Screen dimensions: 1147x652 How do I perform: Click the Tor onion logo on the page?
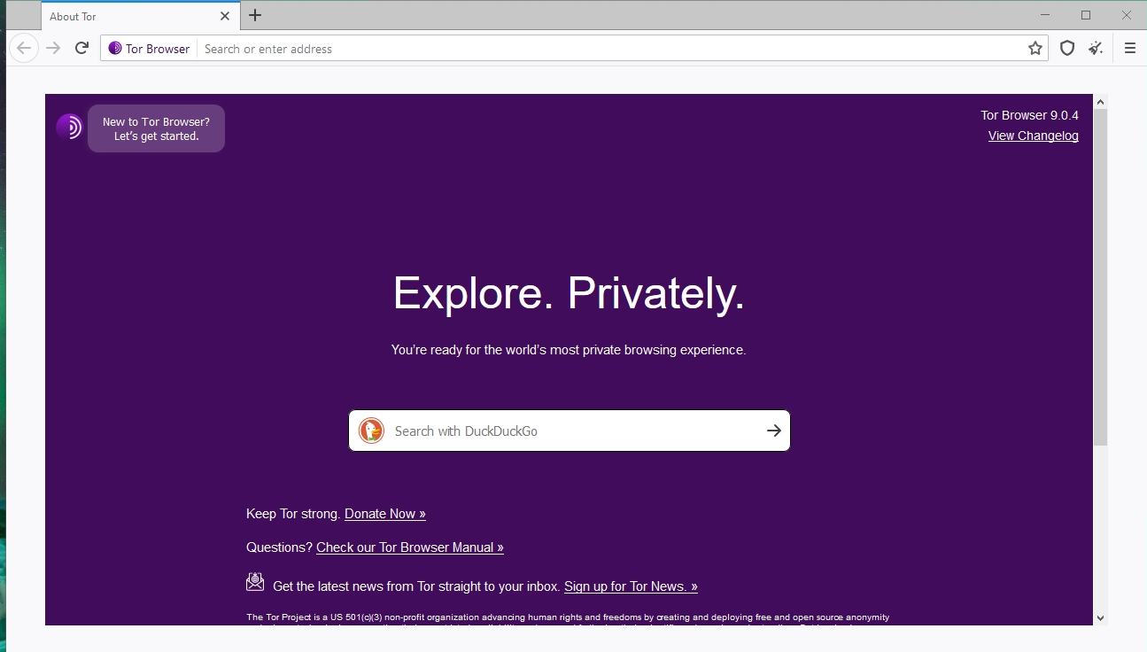coord(69,127)
